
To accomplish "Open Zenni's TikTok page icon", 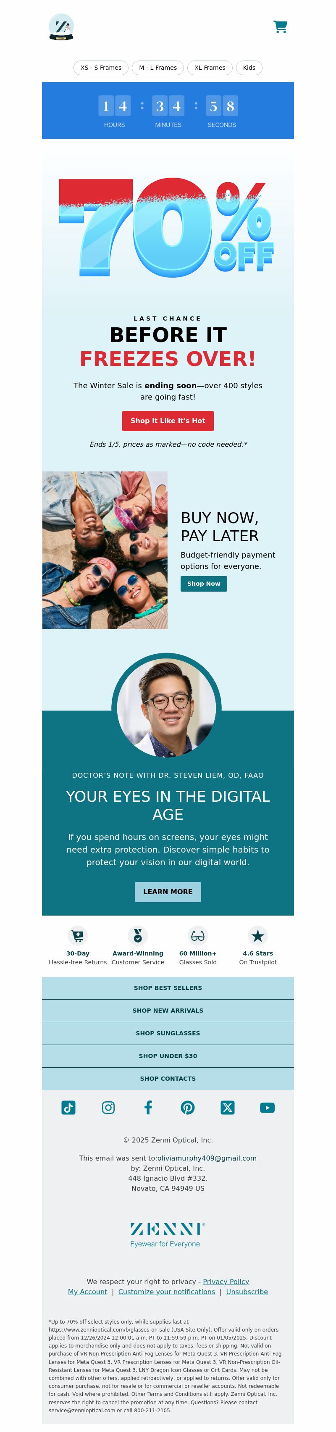I will pyautogui.click(x=68, y=1107).
